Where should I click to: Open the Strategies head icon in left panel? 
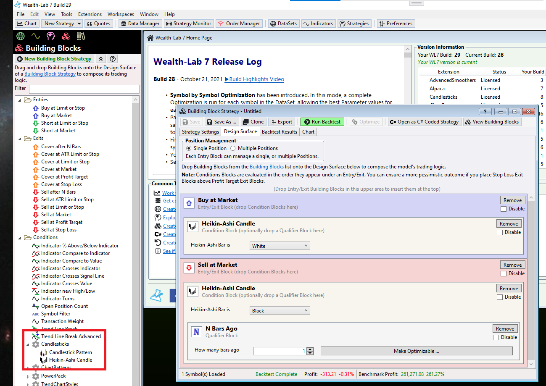coord(50,36)
